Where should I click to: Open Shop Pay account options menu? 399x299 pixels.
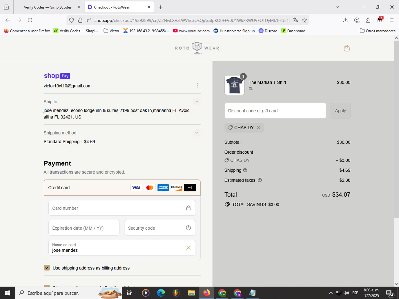[x=198, y=85]
